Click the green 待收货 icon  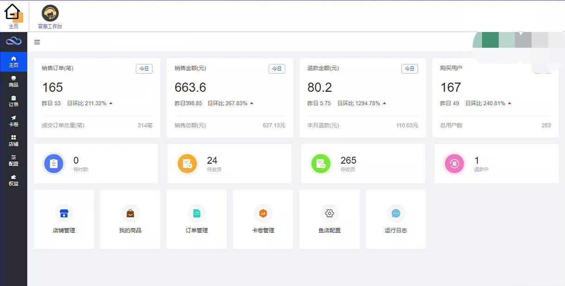click(321, 164)
